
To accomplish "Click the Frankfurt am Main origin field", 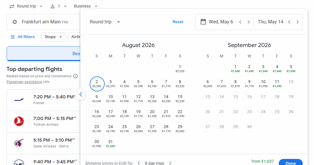I will [x=43, y=22].
